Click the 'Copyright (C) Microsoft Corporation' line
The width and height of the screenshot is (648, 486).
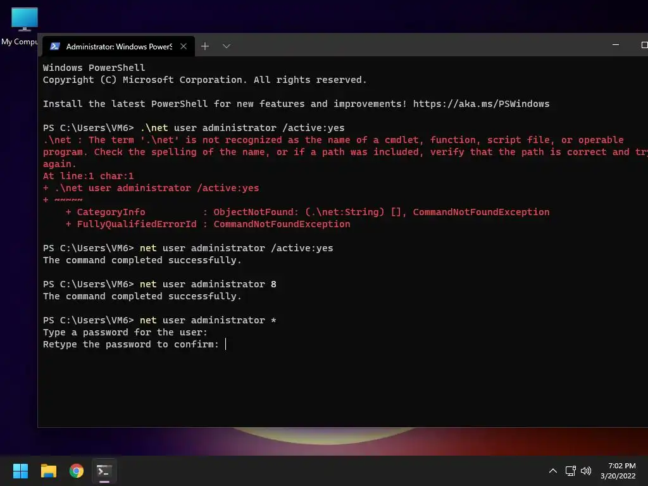204,80
